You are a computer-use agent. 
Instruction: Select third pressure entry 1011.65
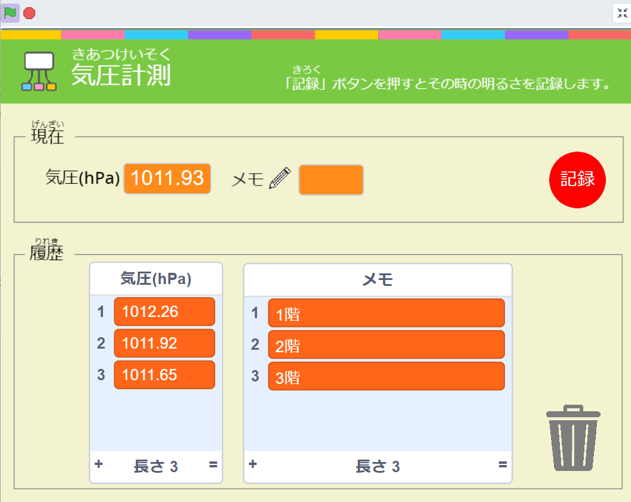[x=164, y=375]
